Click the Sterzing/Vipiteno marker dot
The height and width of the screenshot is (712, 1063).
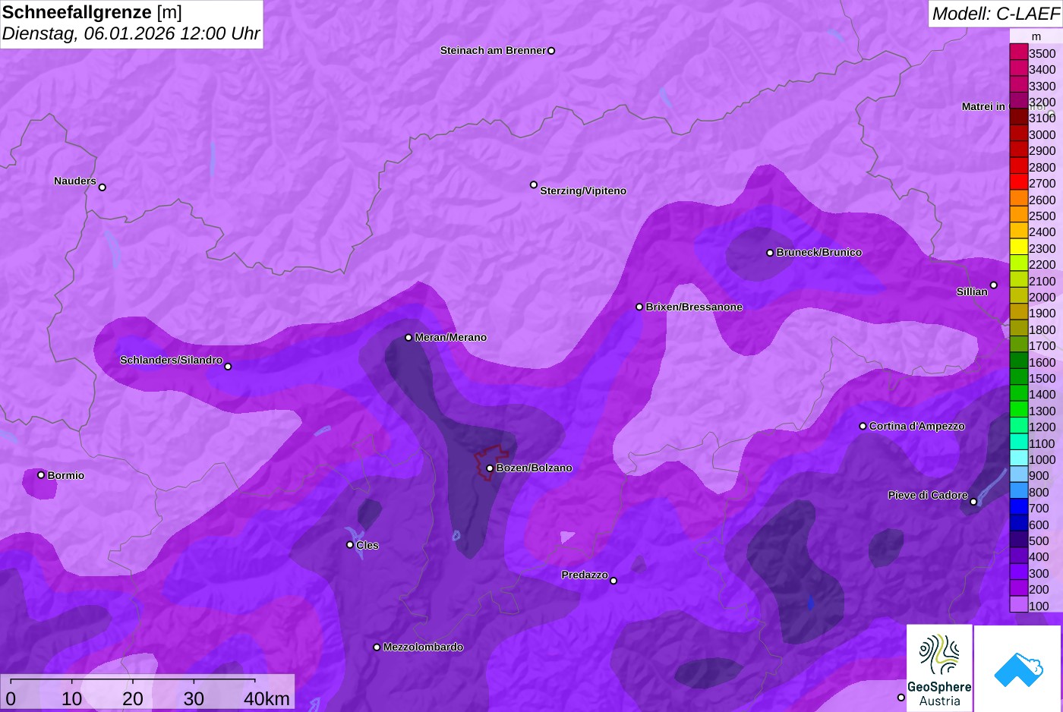pos(534,184)
